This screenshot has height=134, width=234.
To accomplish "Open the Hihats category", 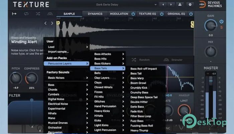I will [x=67, y=113].
